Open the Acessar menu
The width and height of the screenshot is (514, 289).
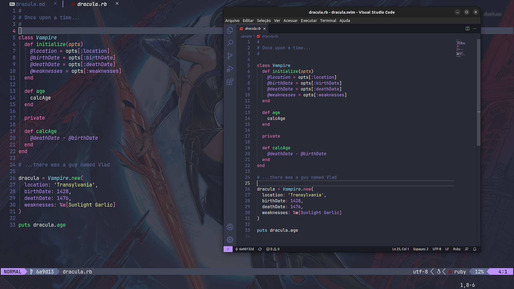coord(290,21)
